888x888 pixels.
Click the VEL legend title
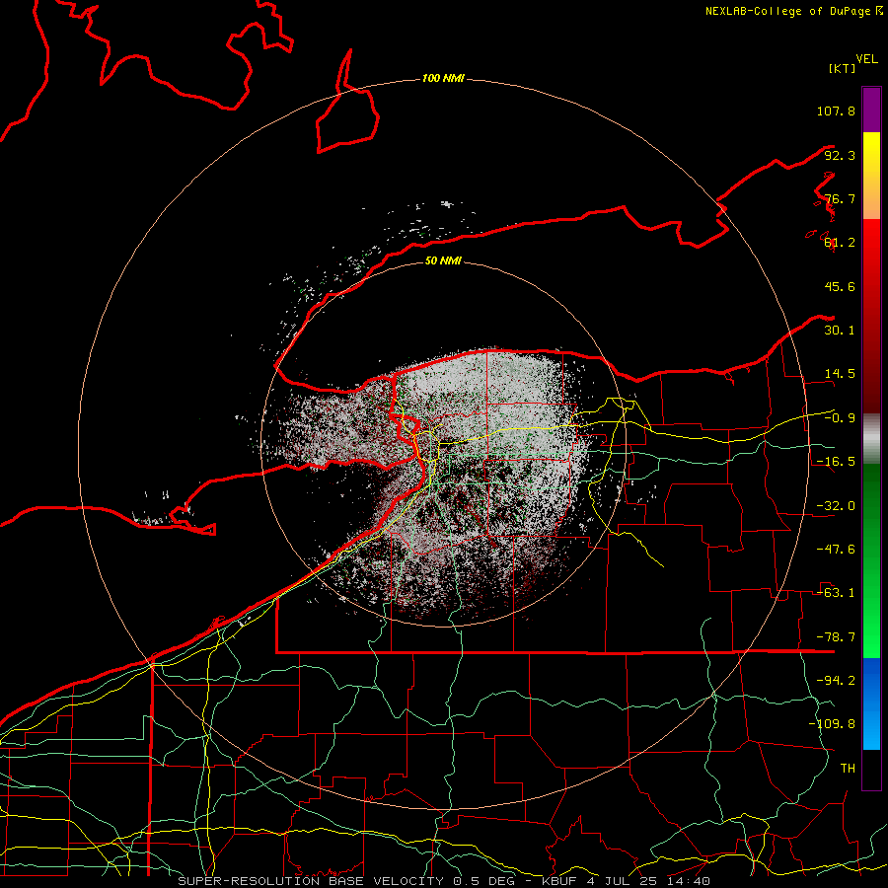click(866, 59)
